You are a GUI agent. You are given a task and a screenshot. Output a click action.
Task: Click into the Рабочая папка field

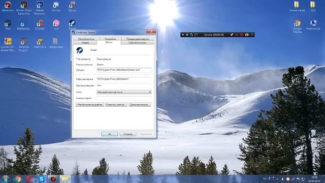pyautogui.click(x=124, y=79)
